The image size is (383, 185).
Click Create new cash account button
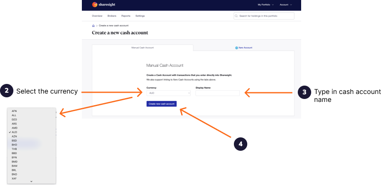162,104
